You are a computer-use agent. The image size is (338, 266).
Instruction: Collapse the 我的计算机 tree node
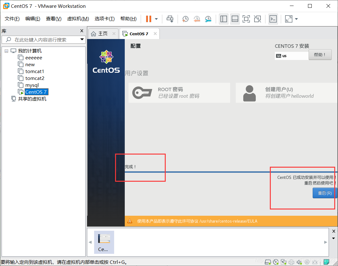click(x=7, y=51)
